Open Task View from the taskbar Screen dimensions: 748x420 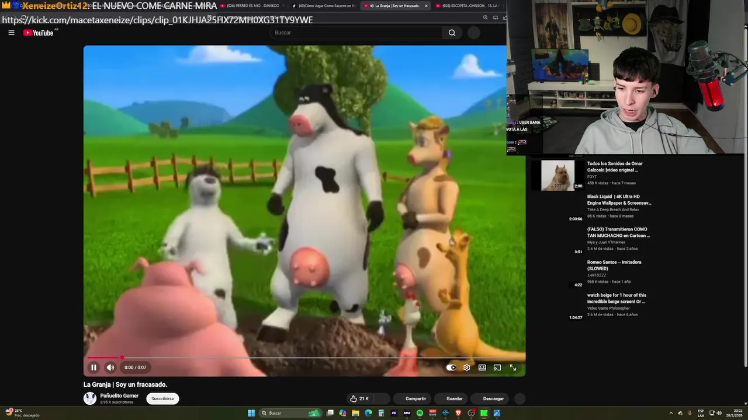330,413
